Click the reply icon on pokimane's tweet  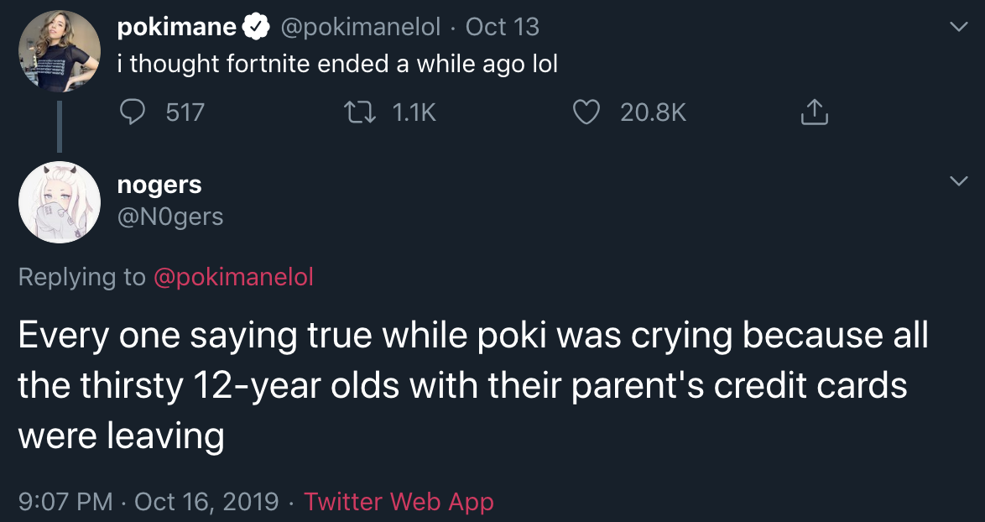[x=132, y=112]
